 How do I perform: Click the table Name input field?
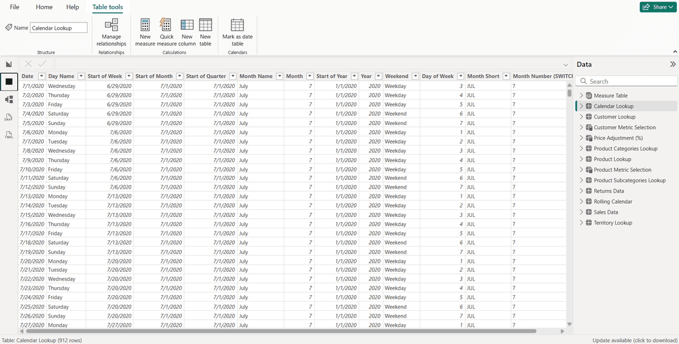(x=58, y=28)
